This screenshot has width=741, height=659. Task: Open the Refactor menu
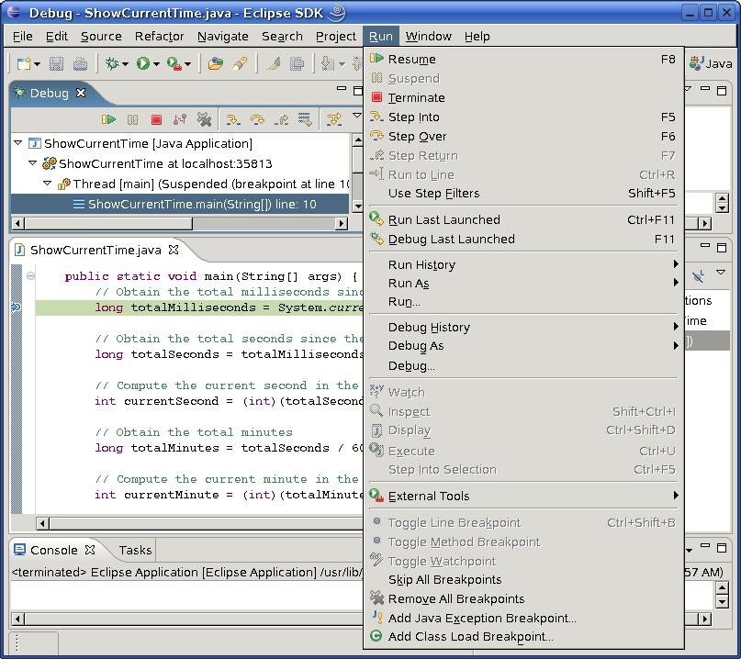click(159, 37)
